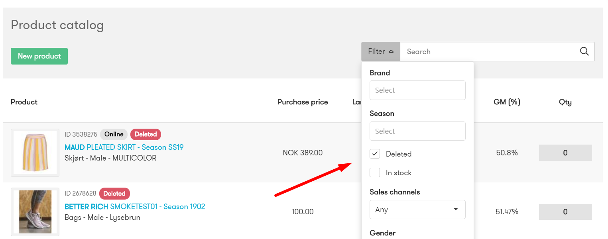
Task: Open the Brand select dropdown
Action: (417, 90)
